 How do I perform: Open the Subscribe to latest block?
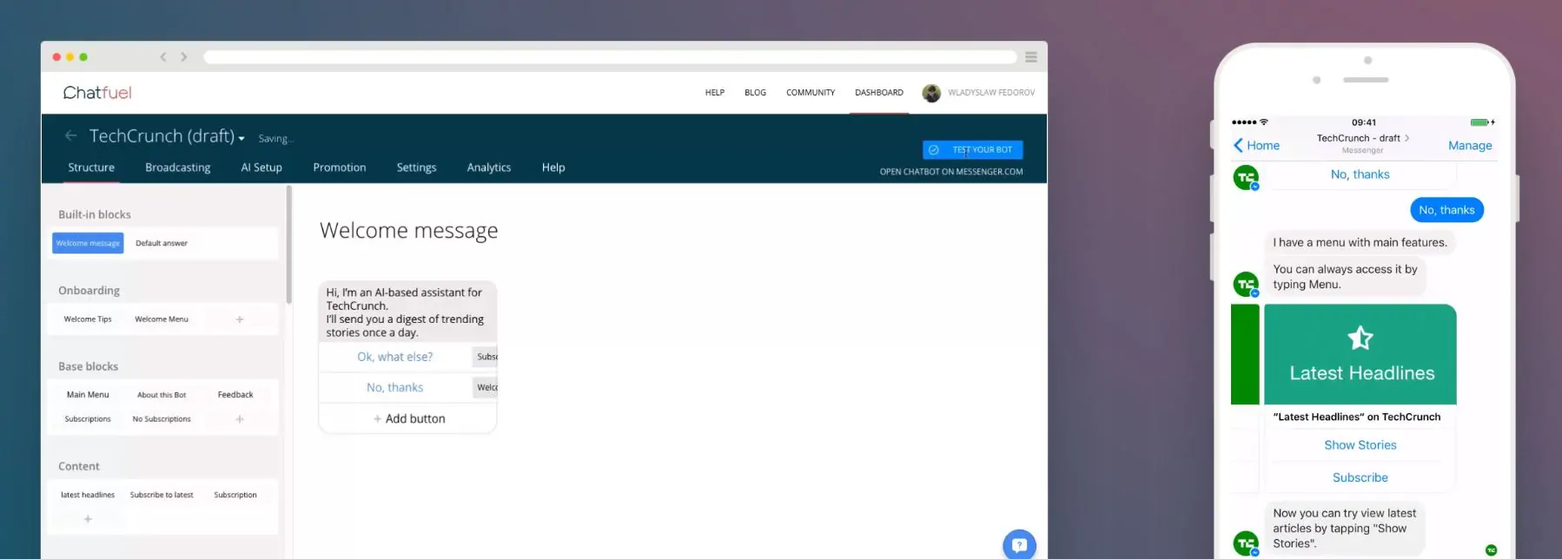pyautogui.click(x=162, y=495)
